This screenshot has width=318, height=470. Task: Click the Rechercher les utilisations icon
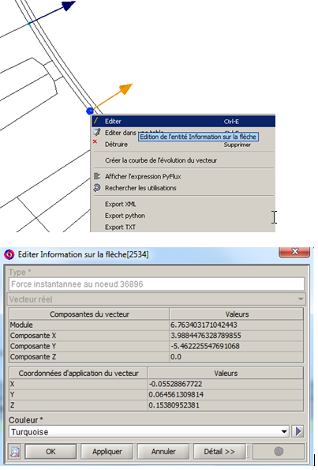(97, 188)
